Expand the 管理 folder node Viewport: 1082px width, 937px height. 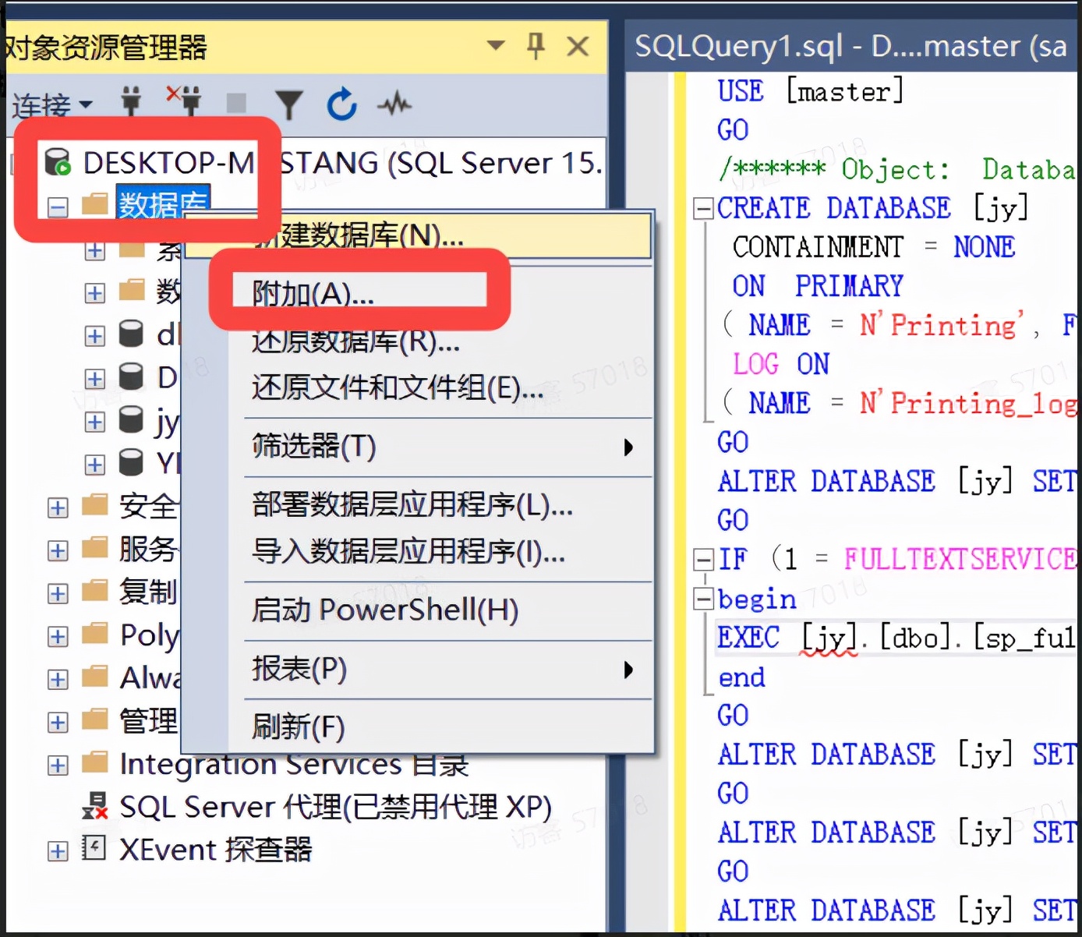(58, 723)
